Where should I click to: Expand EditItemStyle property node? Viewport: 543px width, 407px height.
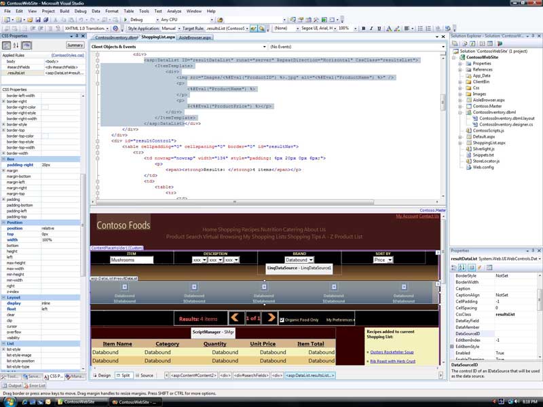click(x=452, y=347)
